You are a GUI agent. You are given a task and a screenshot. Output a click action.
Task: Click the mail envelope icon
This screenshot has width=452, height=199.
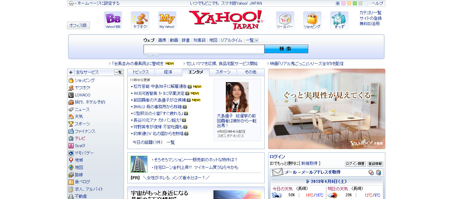(x=277, y=173)
